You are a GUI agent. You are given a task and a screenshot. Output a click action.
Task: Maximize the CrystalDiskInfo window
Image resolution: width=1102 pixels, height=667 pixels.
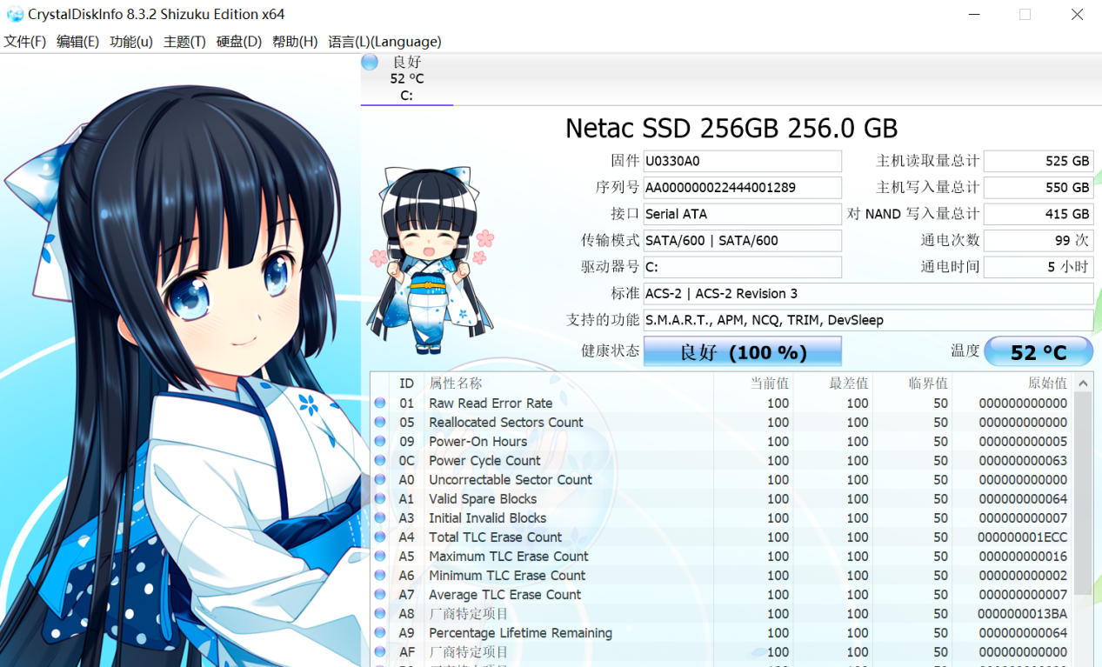[1025, 15]
